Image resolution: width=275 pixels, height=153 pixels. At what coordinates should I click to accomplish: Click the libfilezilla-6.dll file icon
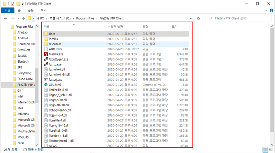tap(46, 90)
